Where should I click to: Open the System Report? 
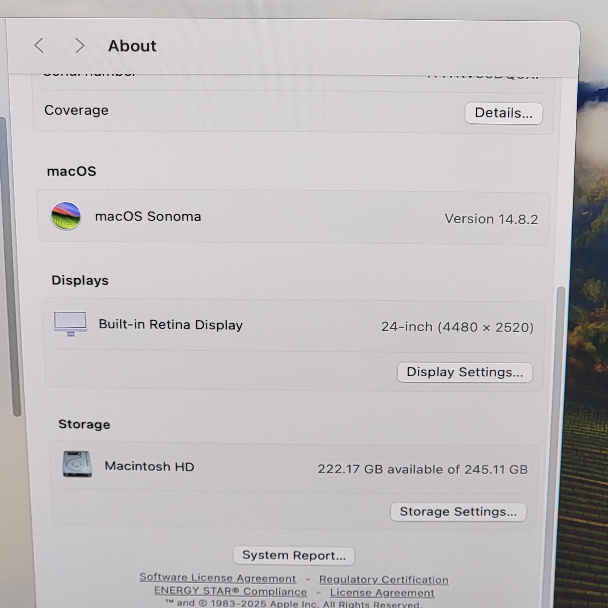294,556
